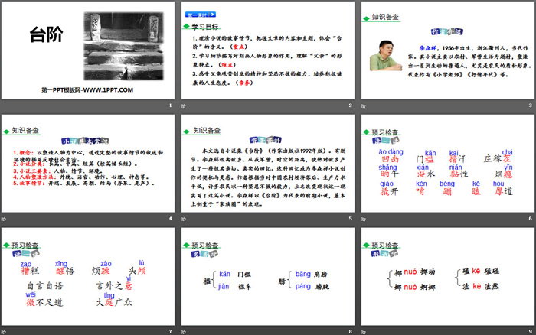The height and width of the screenshot is (335, 536).
Task: Click animation star icon under slide 3
Action: pyautogui.click(x=364, y=106)
